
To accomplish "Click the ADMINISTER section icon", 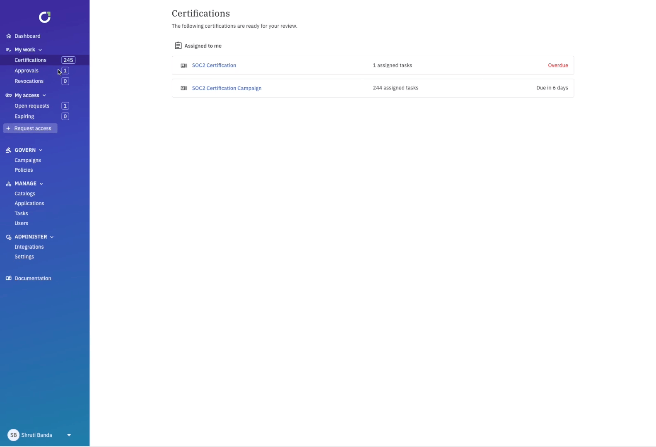I will tap(8, 237).
